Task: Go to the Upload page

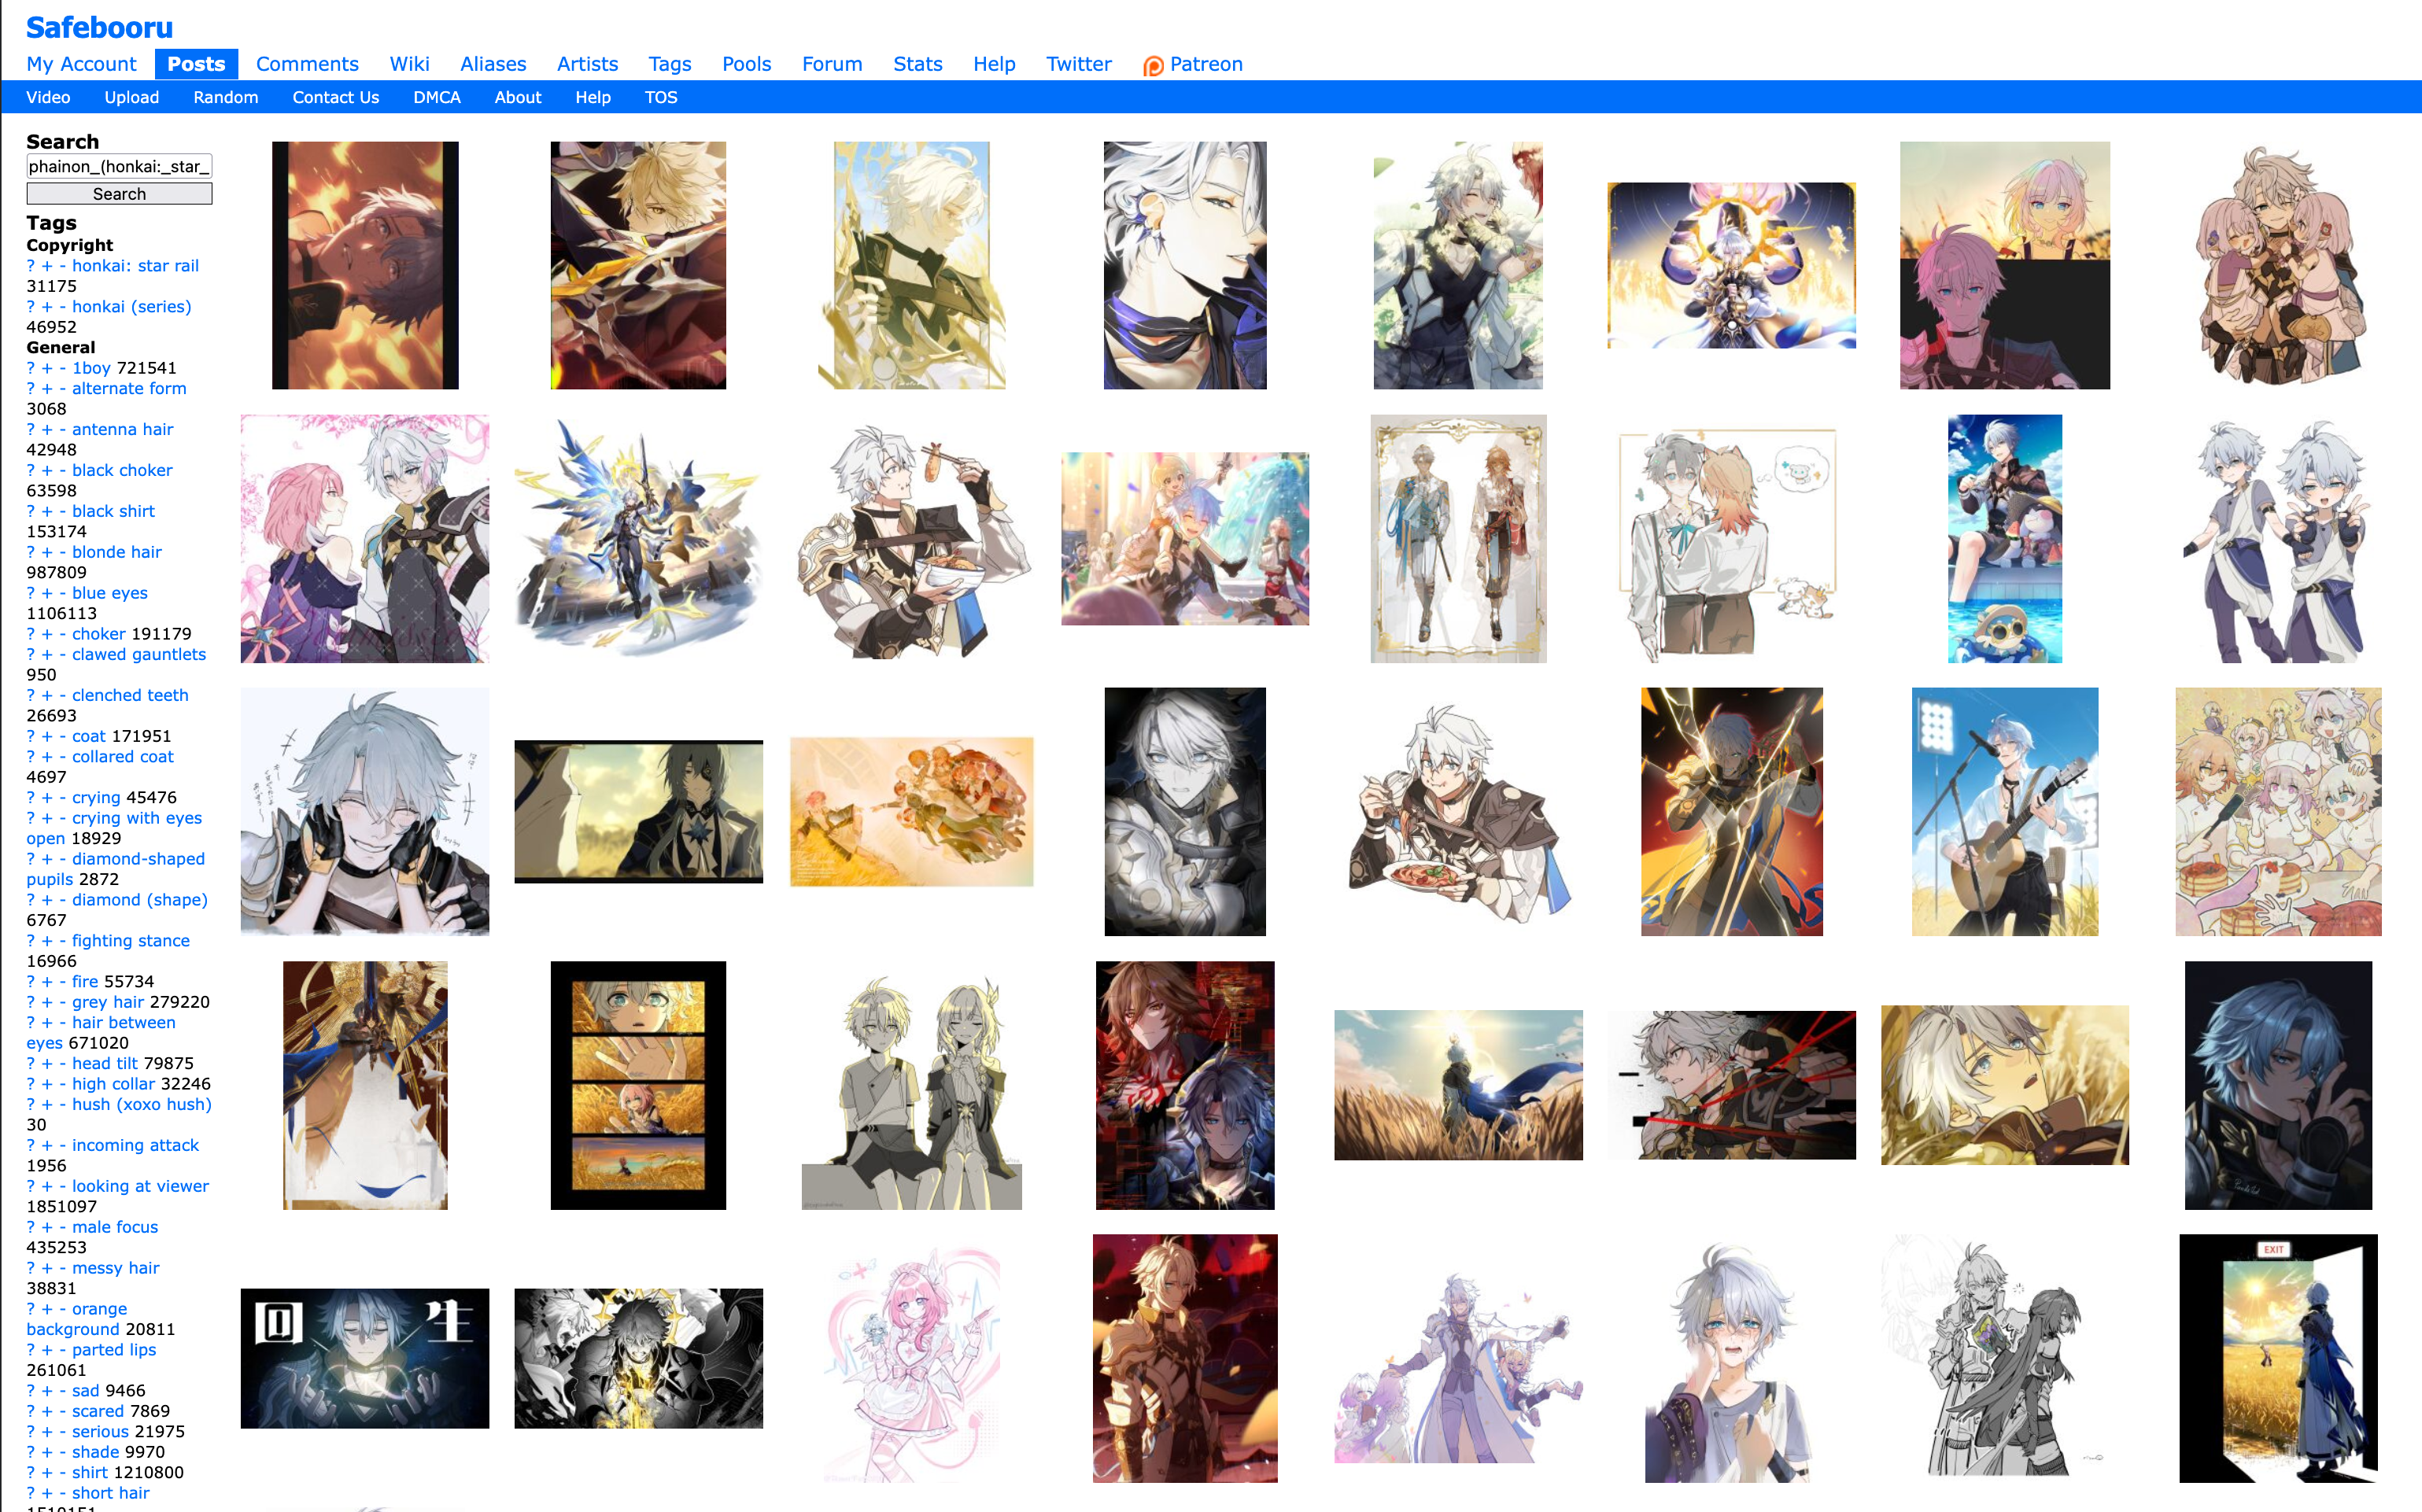Action: coord(131,97)
